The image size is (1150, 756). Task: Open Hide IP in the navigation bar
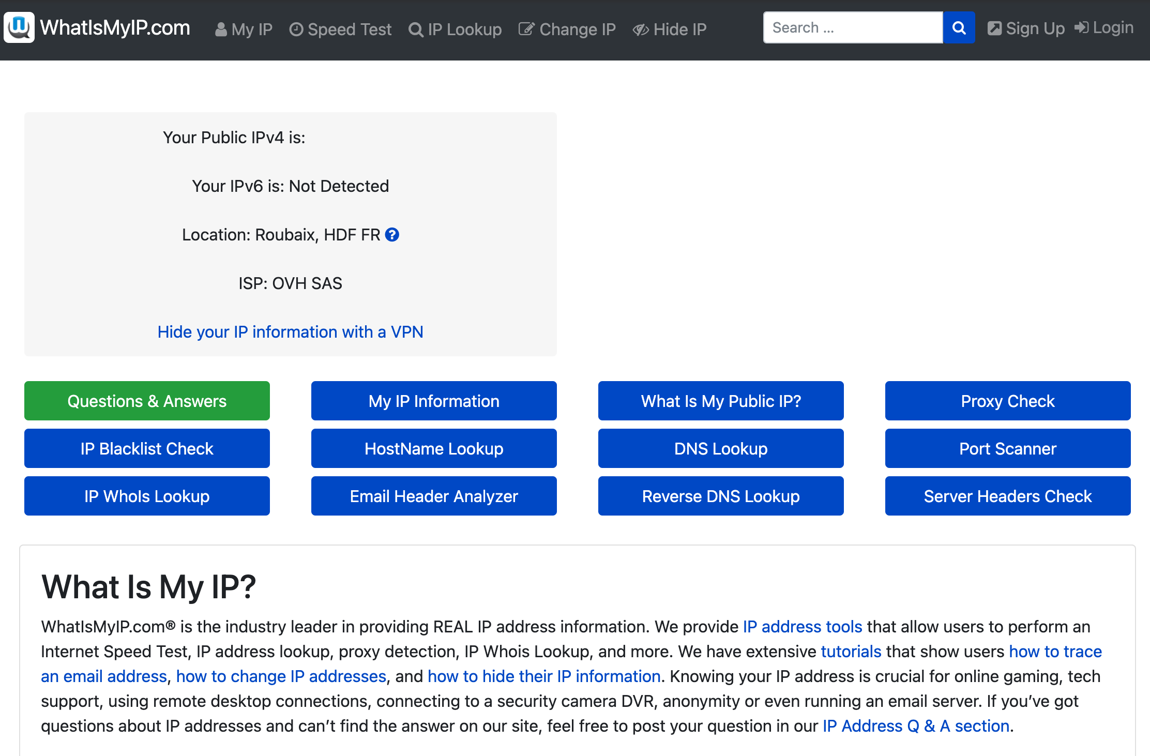tap(670, 29)
